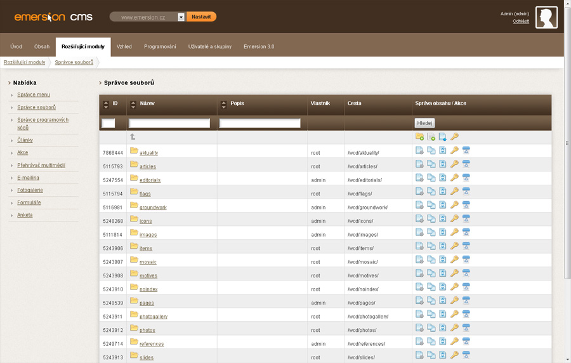571x363 pixels.
Task: Click the copy icon in articles row
Action: [431, 164]
